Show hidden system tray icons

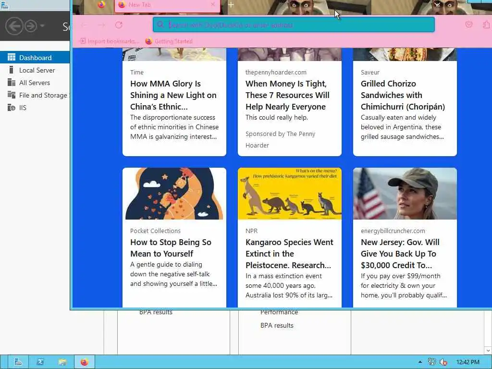[x=420, y=362]
